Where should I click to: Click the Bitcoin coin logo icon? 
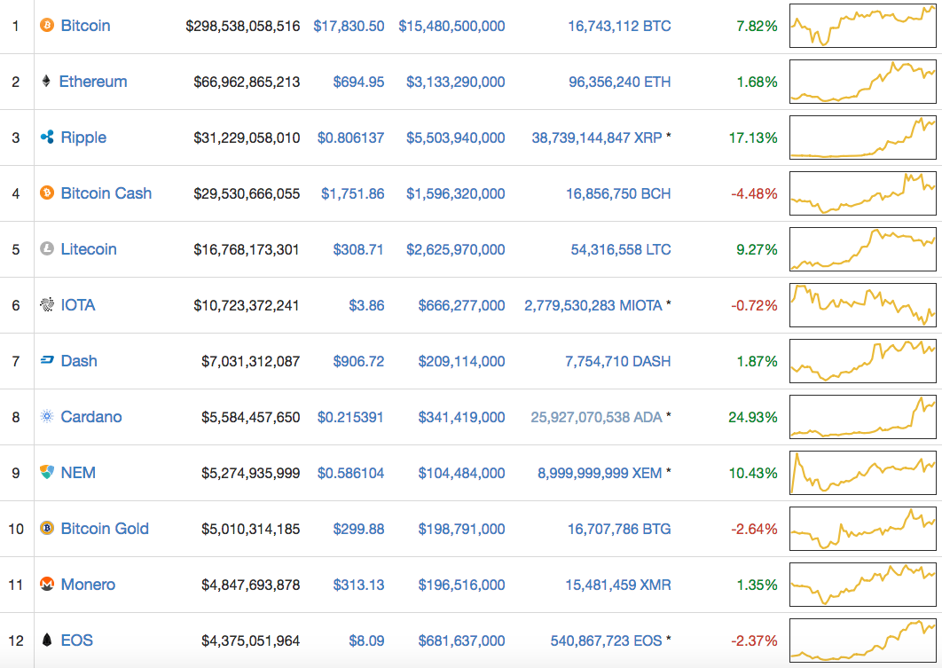click(47, 26)
